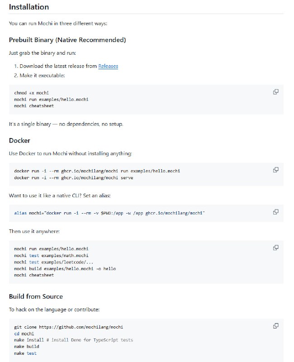Click the mochi build hello.mochi -o hello line
Screen dimensions: 294x362
[65, 268]
